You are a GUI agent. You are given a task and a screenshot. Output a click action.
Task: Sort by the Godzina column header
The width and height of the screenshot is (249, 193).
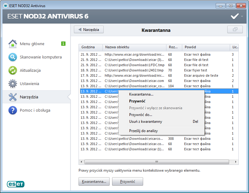point(91,47)
